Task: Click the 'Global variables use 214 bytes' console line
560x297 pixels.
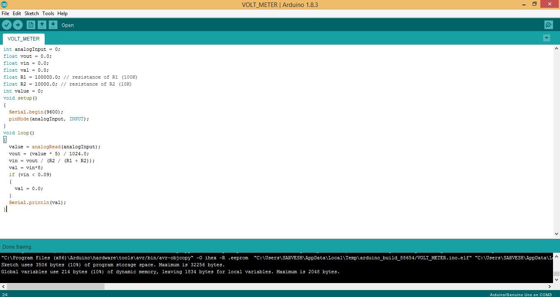Action: 171,272
